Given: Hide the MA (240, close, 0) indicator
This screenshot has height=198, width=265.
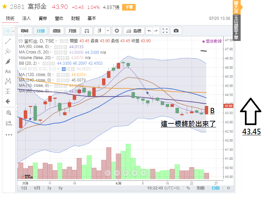Looking at the screenshot, I should 59,80.
